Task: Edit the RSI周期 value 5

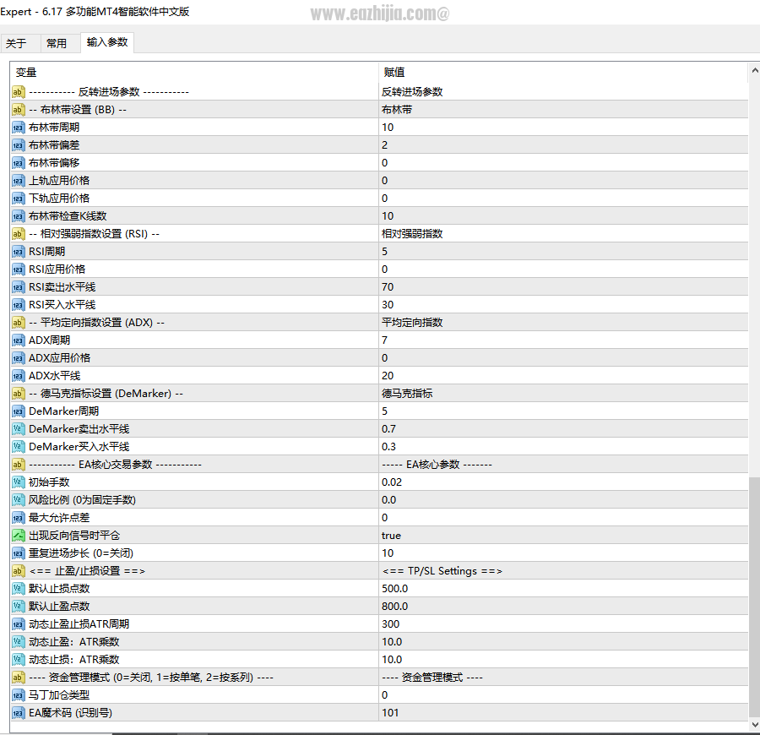Action: point(563,252)
